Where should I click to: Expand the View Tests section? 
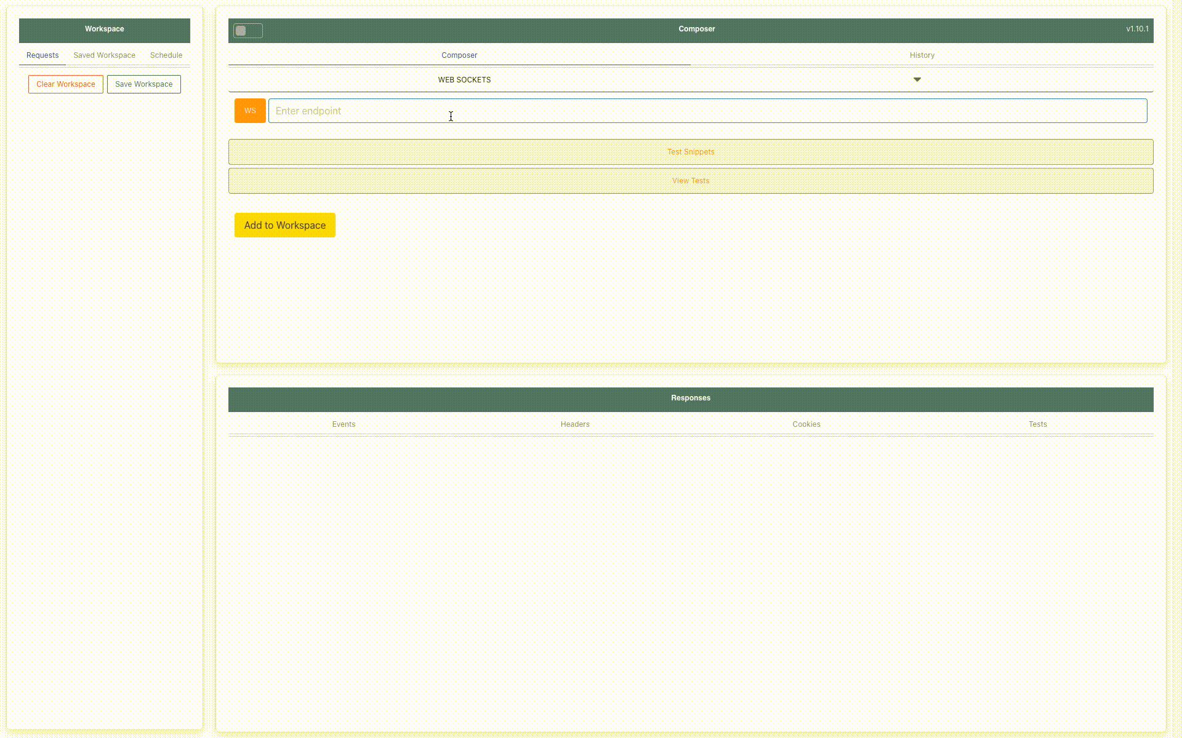[x=690, y=181]
